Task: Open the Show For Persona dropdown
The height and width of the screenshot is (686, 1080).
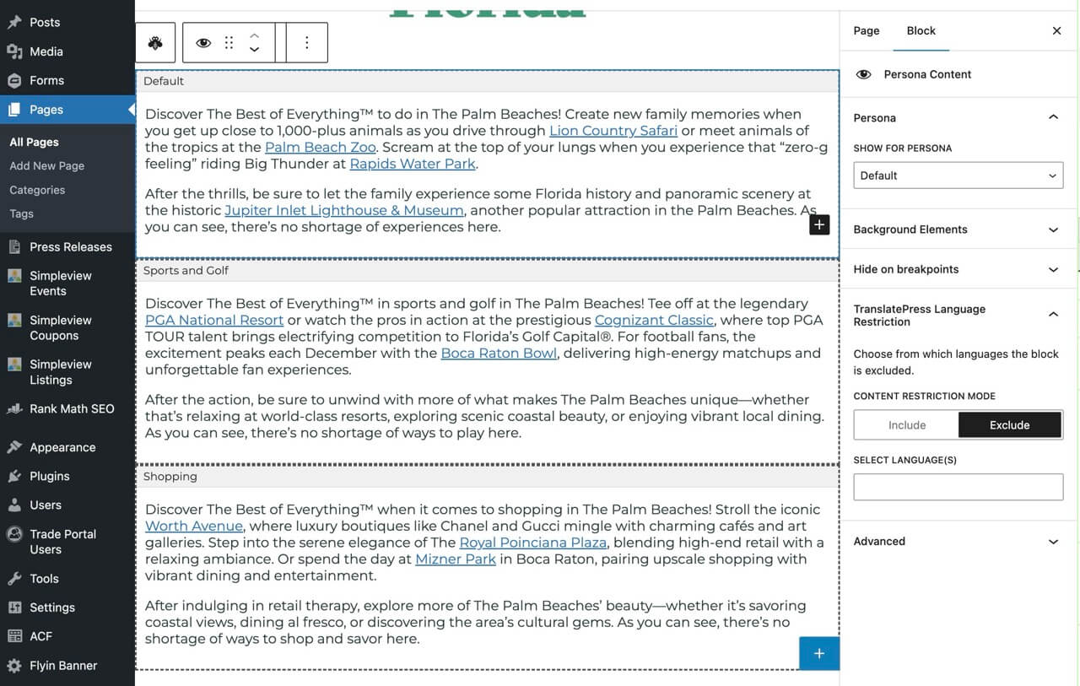Action: point(958,175)
